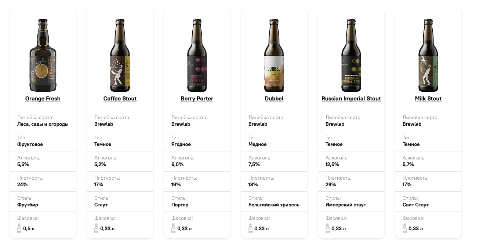Click Berry Porter's 0,33 л bottle icon
This screenshot has width=483, height=246.
point(174,228)
